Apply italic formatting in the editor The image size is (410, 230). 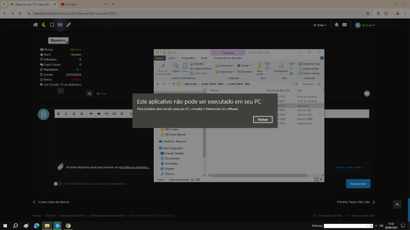click(x=66, y=114)
